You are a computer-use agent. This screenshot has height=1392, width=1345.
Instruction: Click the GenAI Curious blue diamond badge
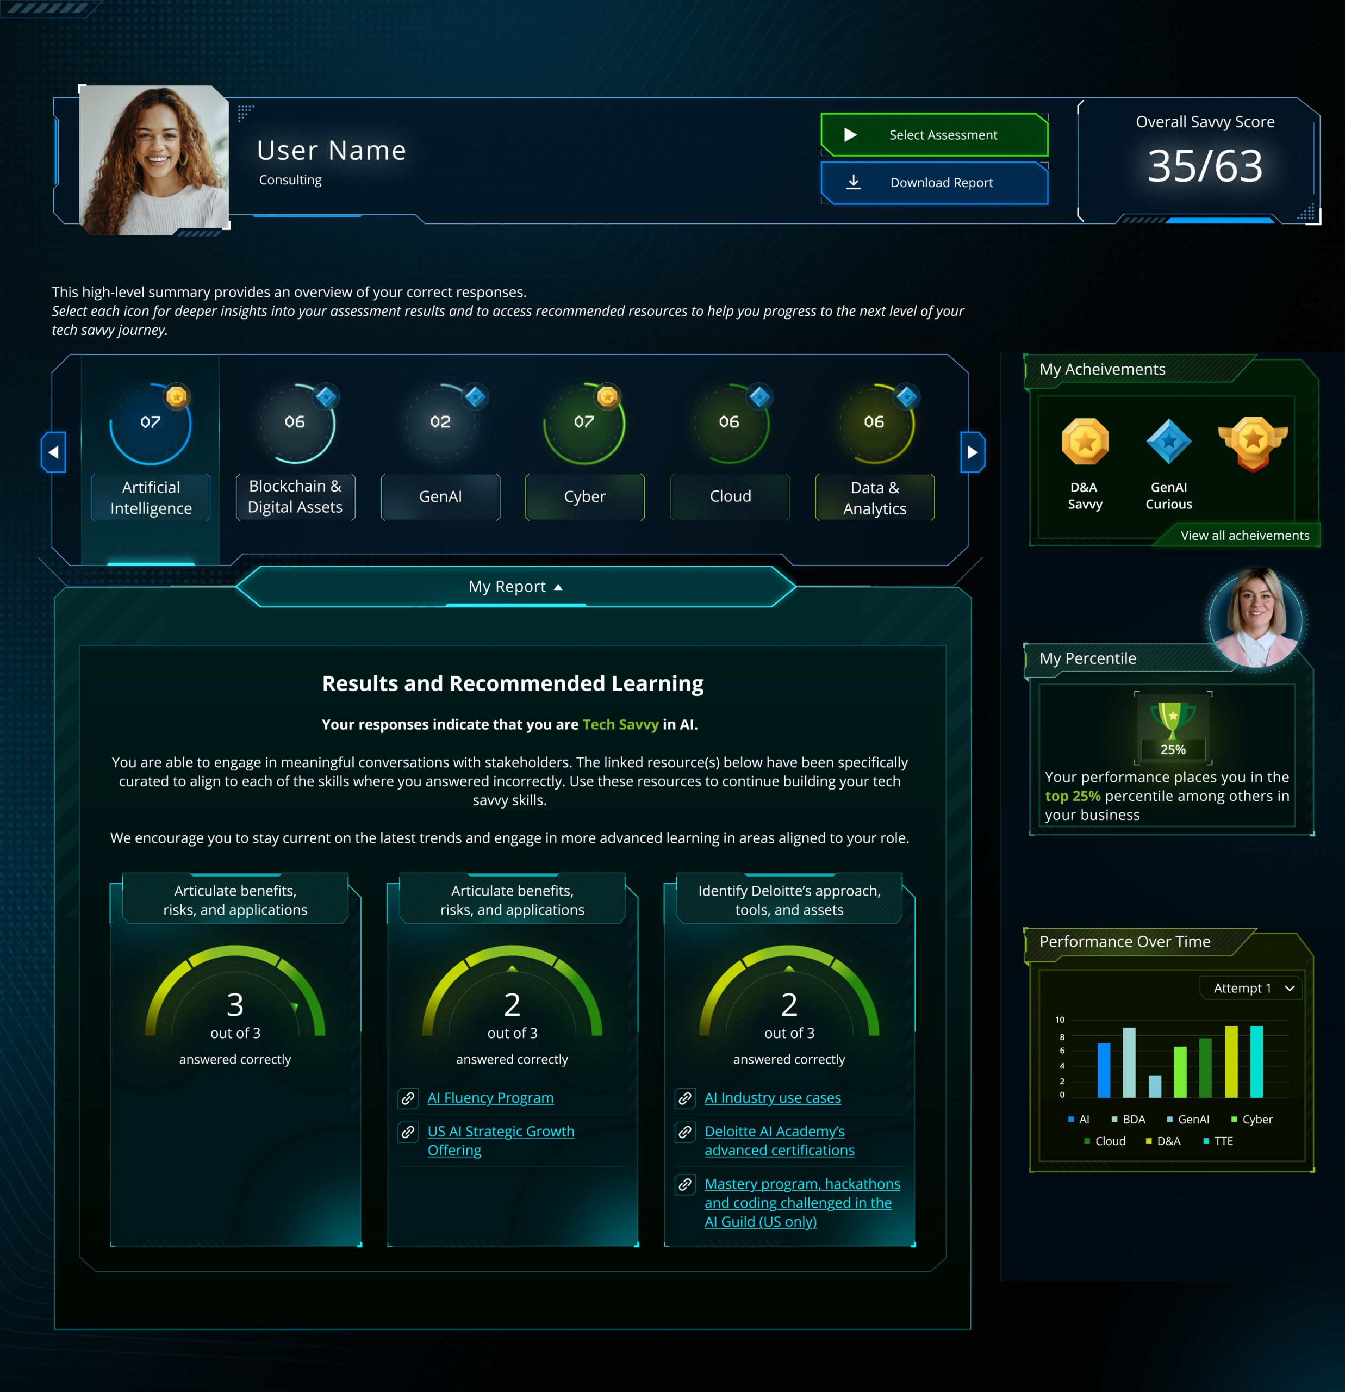1168,442
